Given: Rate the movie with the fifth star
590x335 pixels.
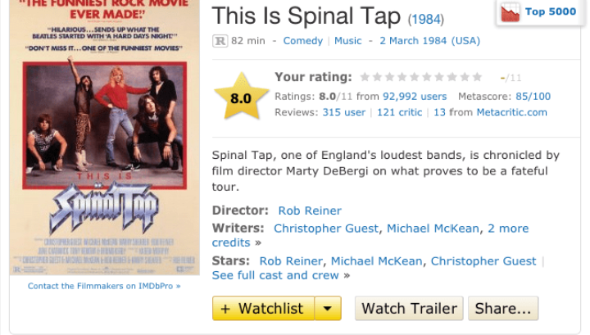Looking at the screenshot, I should click(415, 77).
